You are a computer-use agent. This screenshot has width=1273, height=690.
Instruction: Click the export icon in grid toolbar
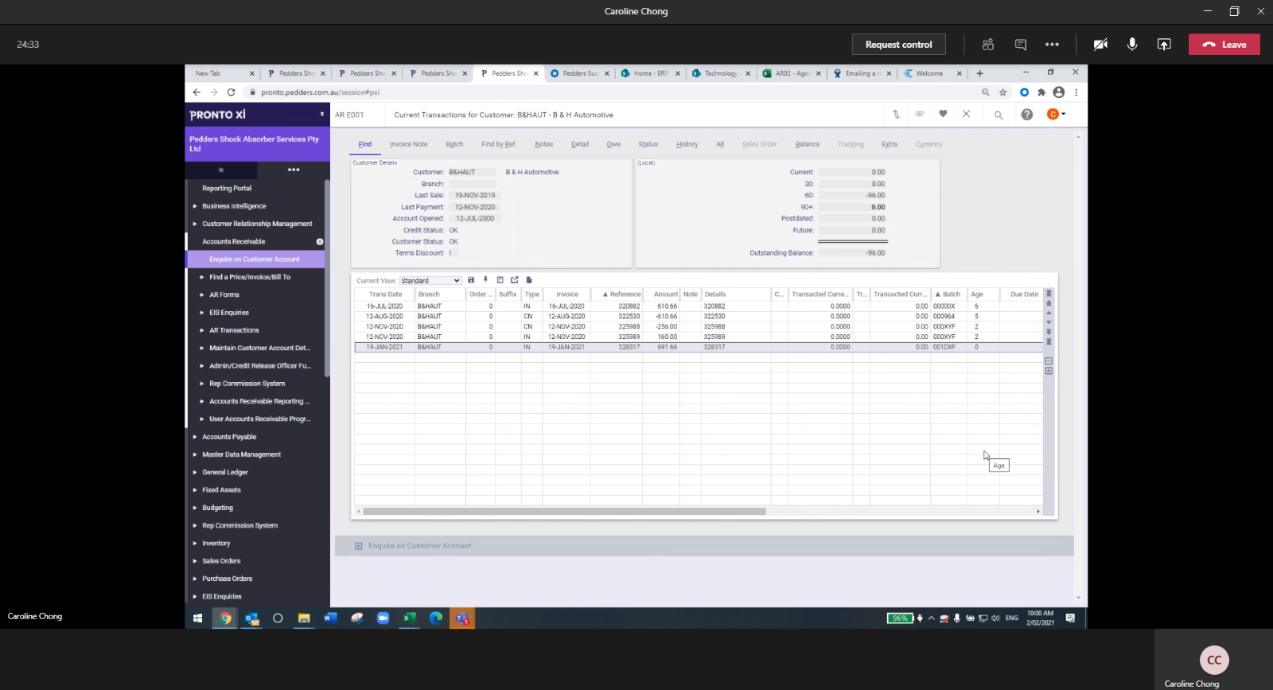(515, 280)
